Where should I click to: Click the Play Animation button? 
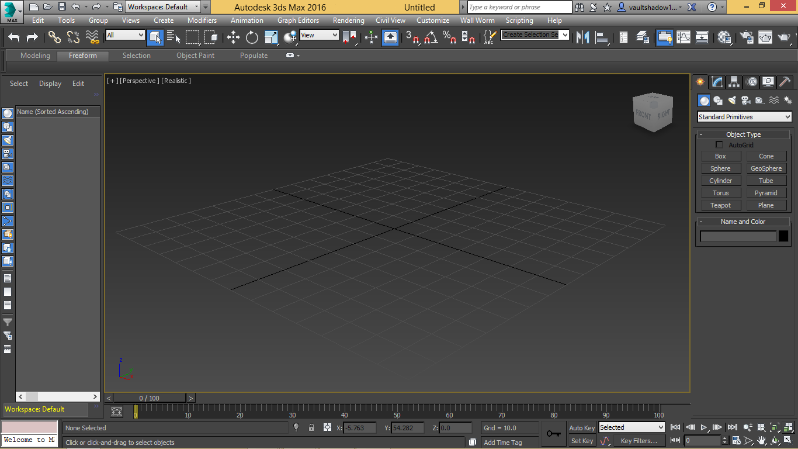[705, 427]
